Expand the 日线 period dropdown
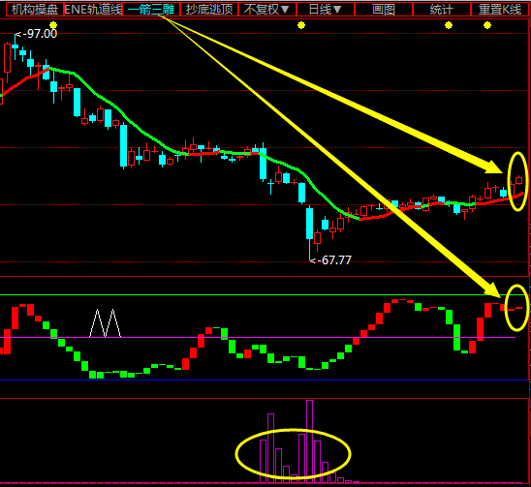This screenshot has height=487, width=531. 326,9
